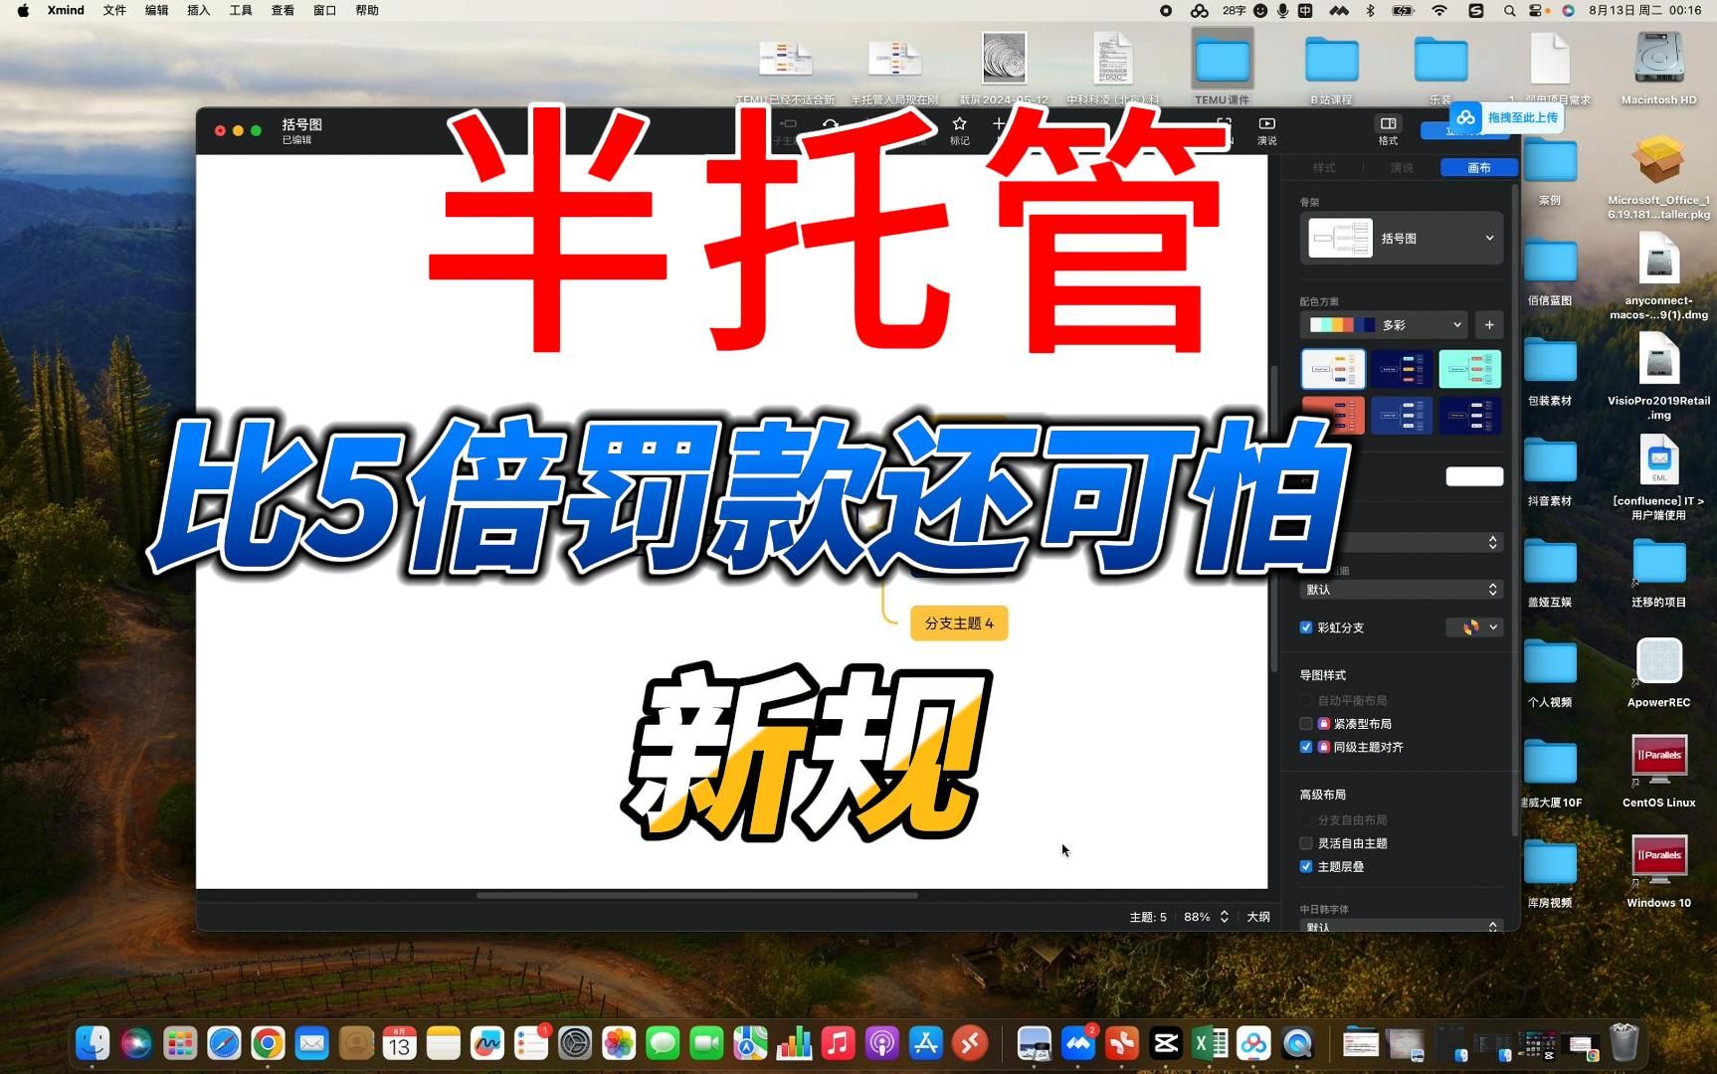Open the 查看 menu
Screen dimensions: 1717x1074
pos(283,10)
